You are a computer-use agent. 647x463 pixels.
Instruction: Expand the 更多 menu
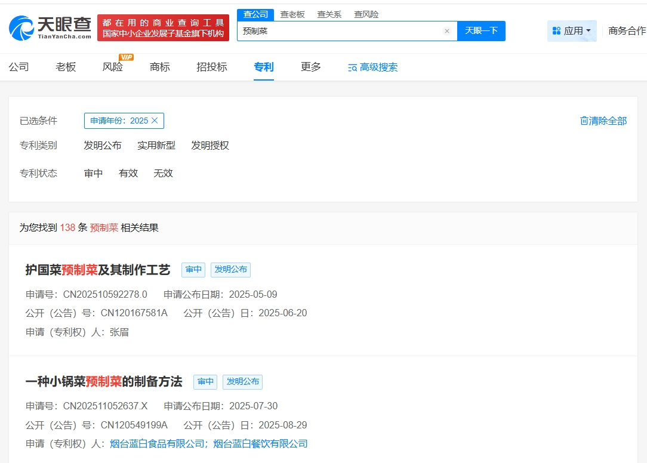[x=311, y=67]
